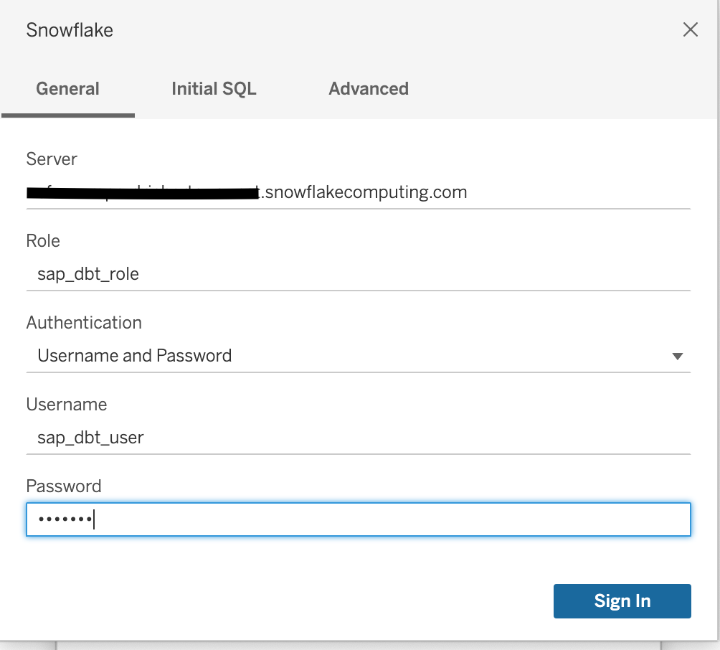720x650 pixels.
Task: Close the Snowflake connection dialog
Action: 691,30
